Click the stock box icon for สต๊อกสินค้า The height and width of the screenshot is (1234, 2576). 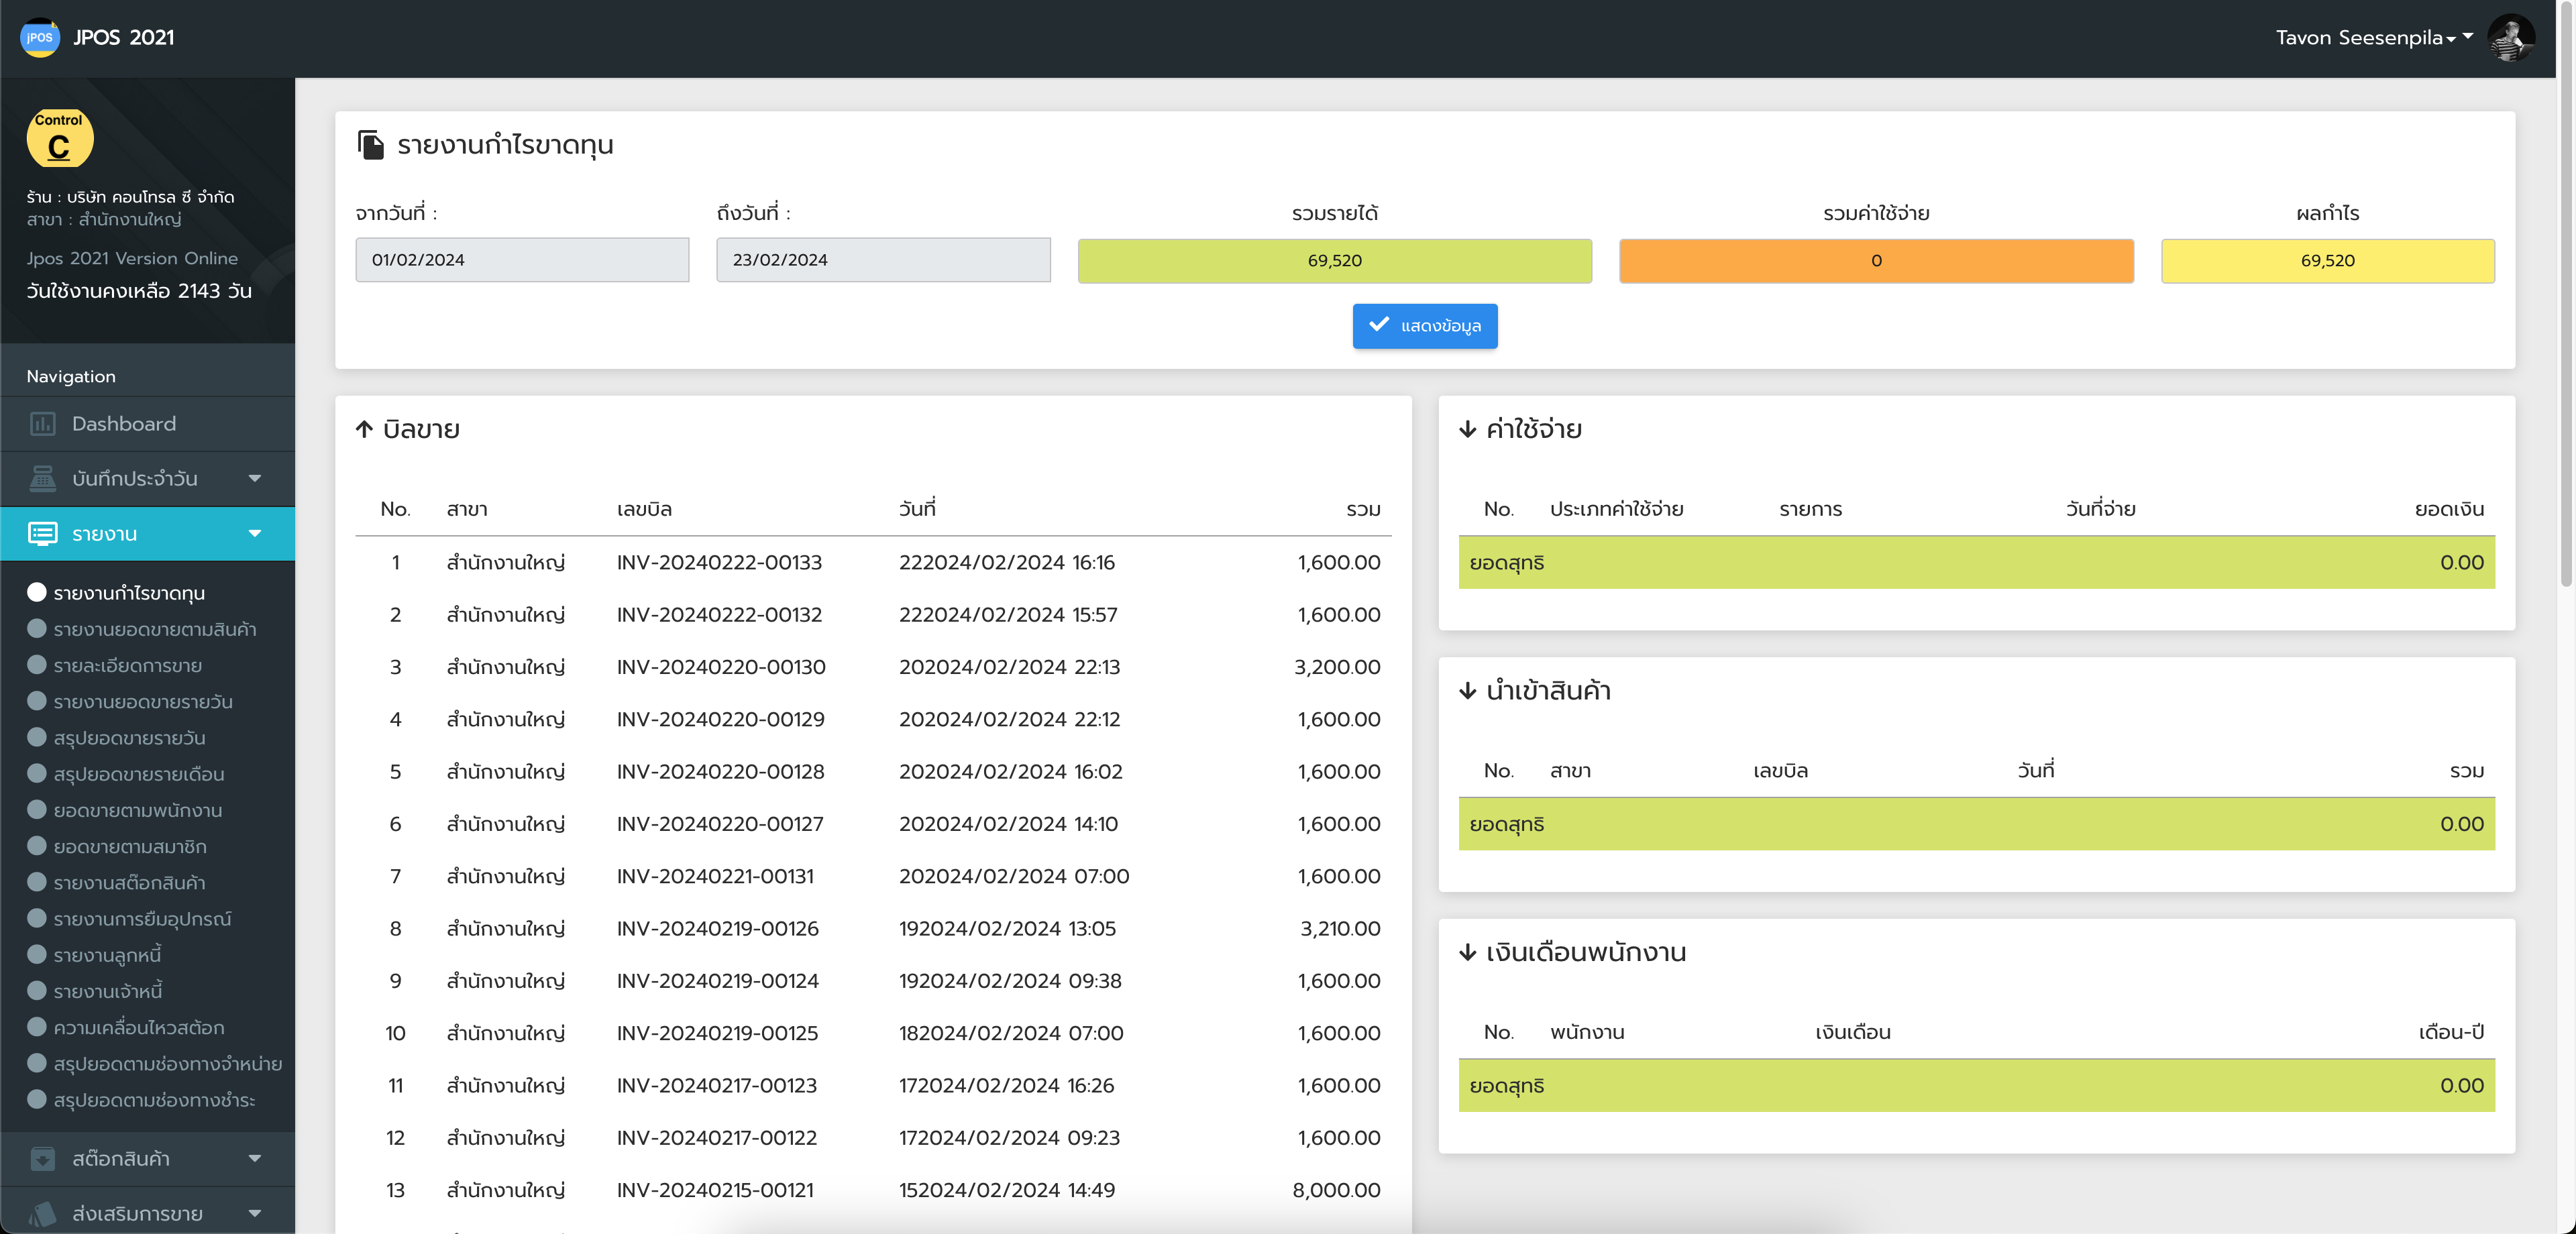click(x=43, y=1159)
